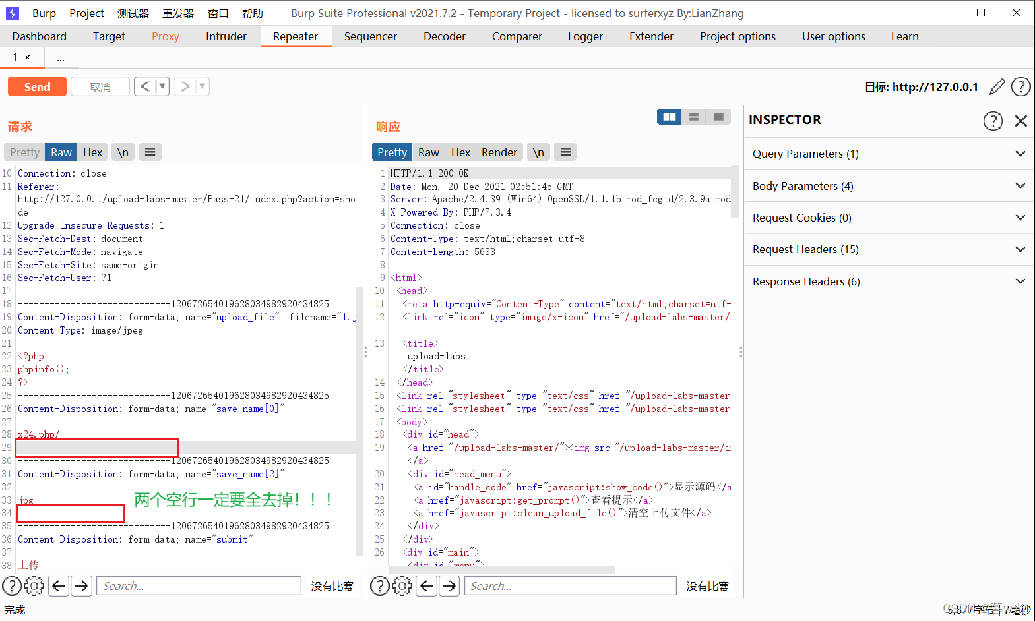The width and height of the screenshot is (1035, 621).
Task: Open the Burp menu
Action: 44,13
